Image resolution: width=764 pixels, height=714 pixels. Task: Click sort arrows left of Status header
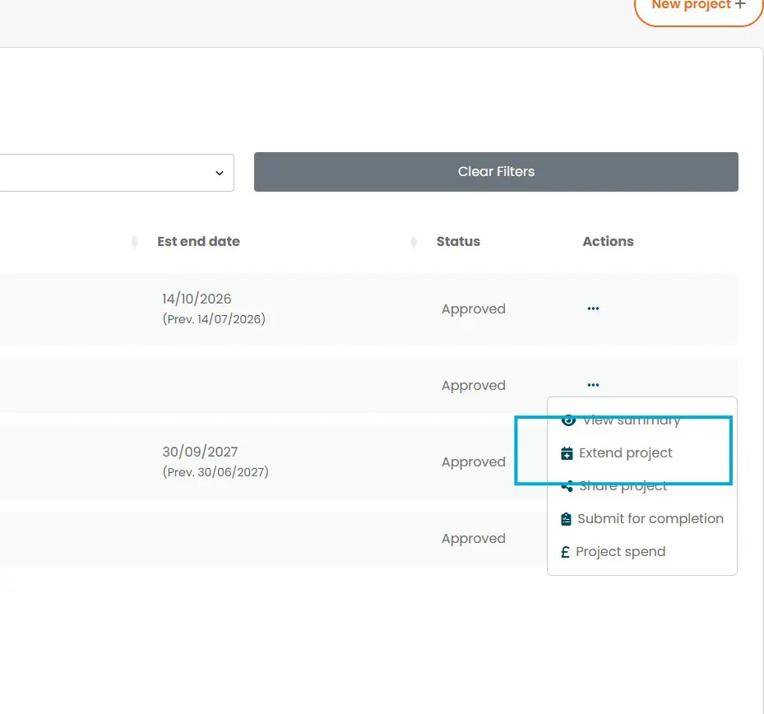tap(414, 242)
